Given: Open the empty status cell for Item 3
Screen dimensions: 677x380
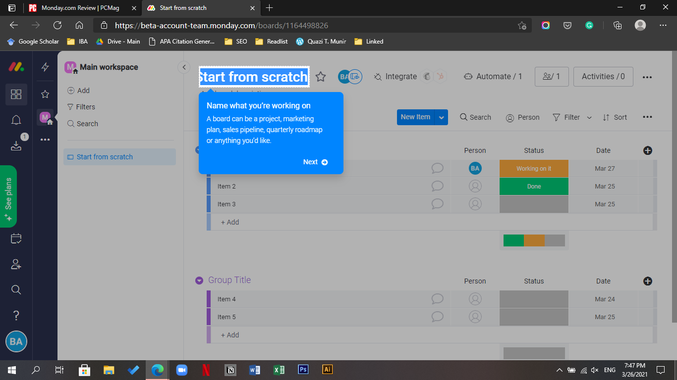Looking at the screenshot, I should pos(534,204).
